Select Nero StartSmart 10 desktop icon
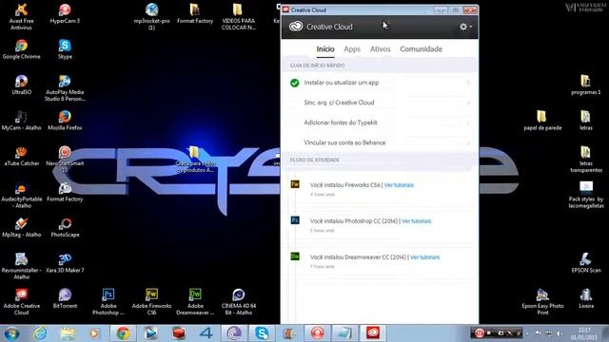The width and height of the screenshot is (609, 342). pos(65,159)
